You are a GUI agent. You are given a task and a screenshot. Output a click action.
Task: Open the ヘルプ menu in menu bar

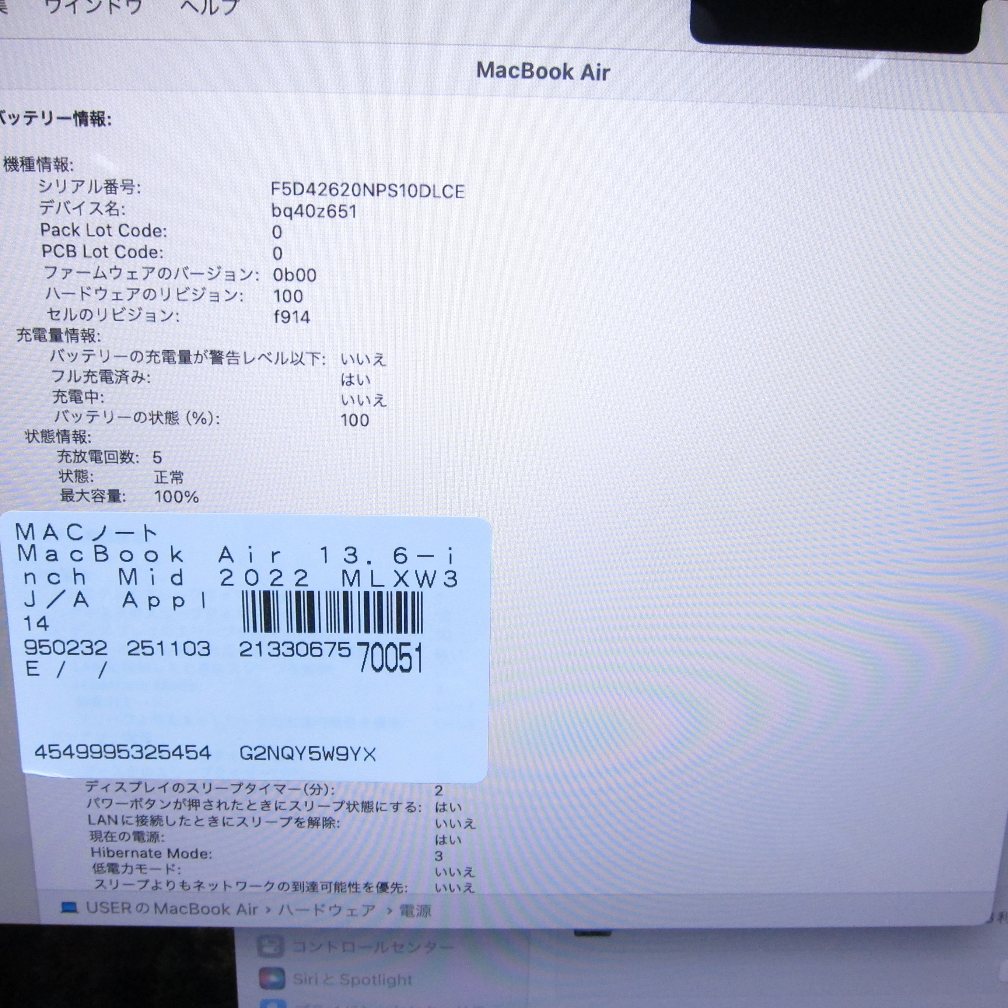[x=210, y=6]
